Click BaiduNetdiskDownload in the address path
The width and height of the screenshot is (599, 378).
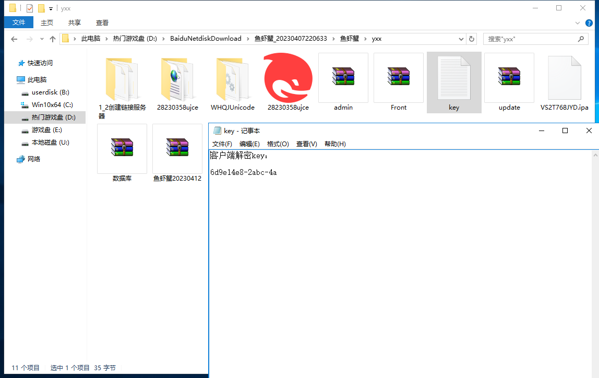(206, 39)
